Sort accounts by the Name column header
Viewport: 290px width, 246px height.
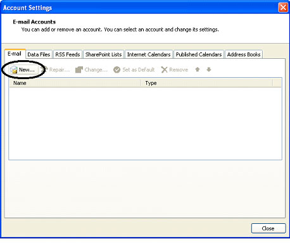click(x=75, y=83)
